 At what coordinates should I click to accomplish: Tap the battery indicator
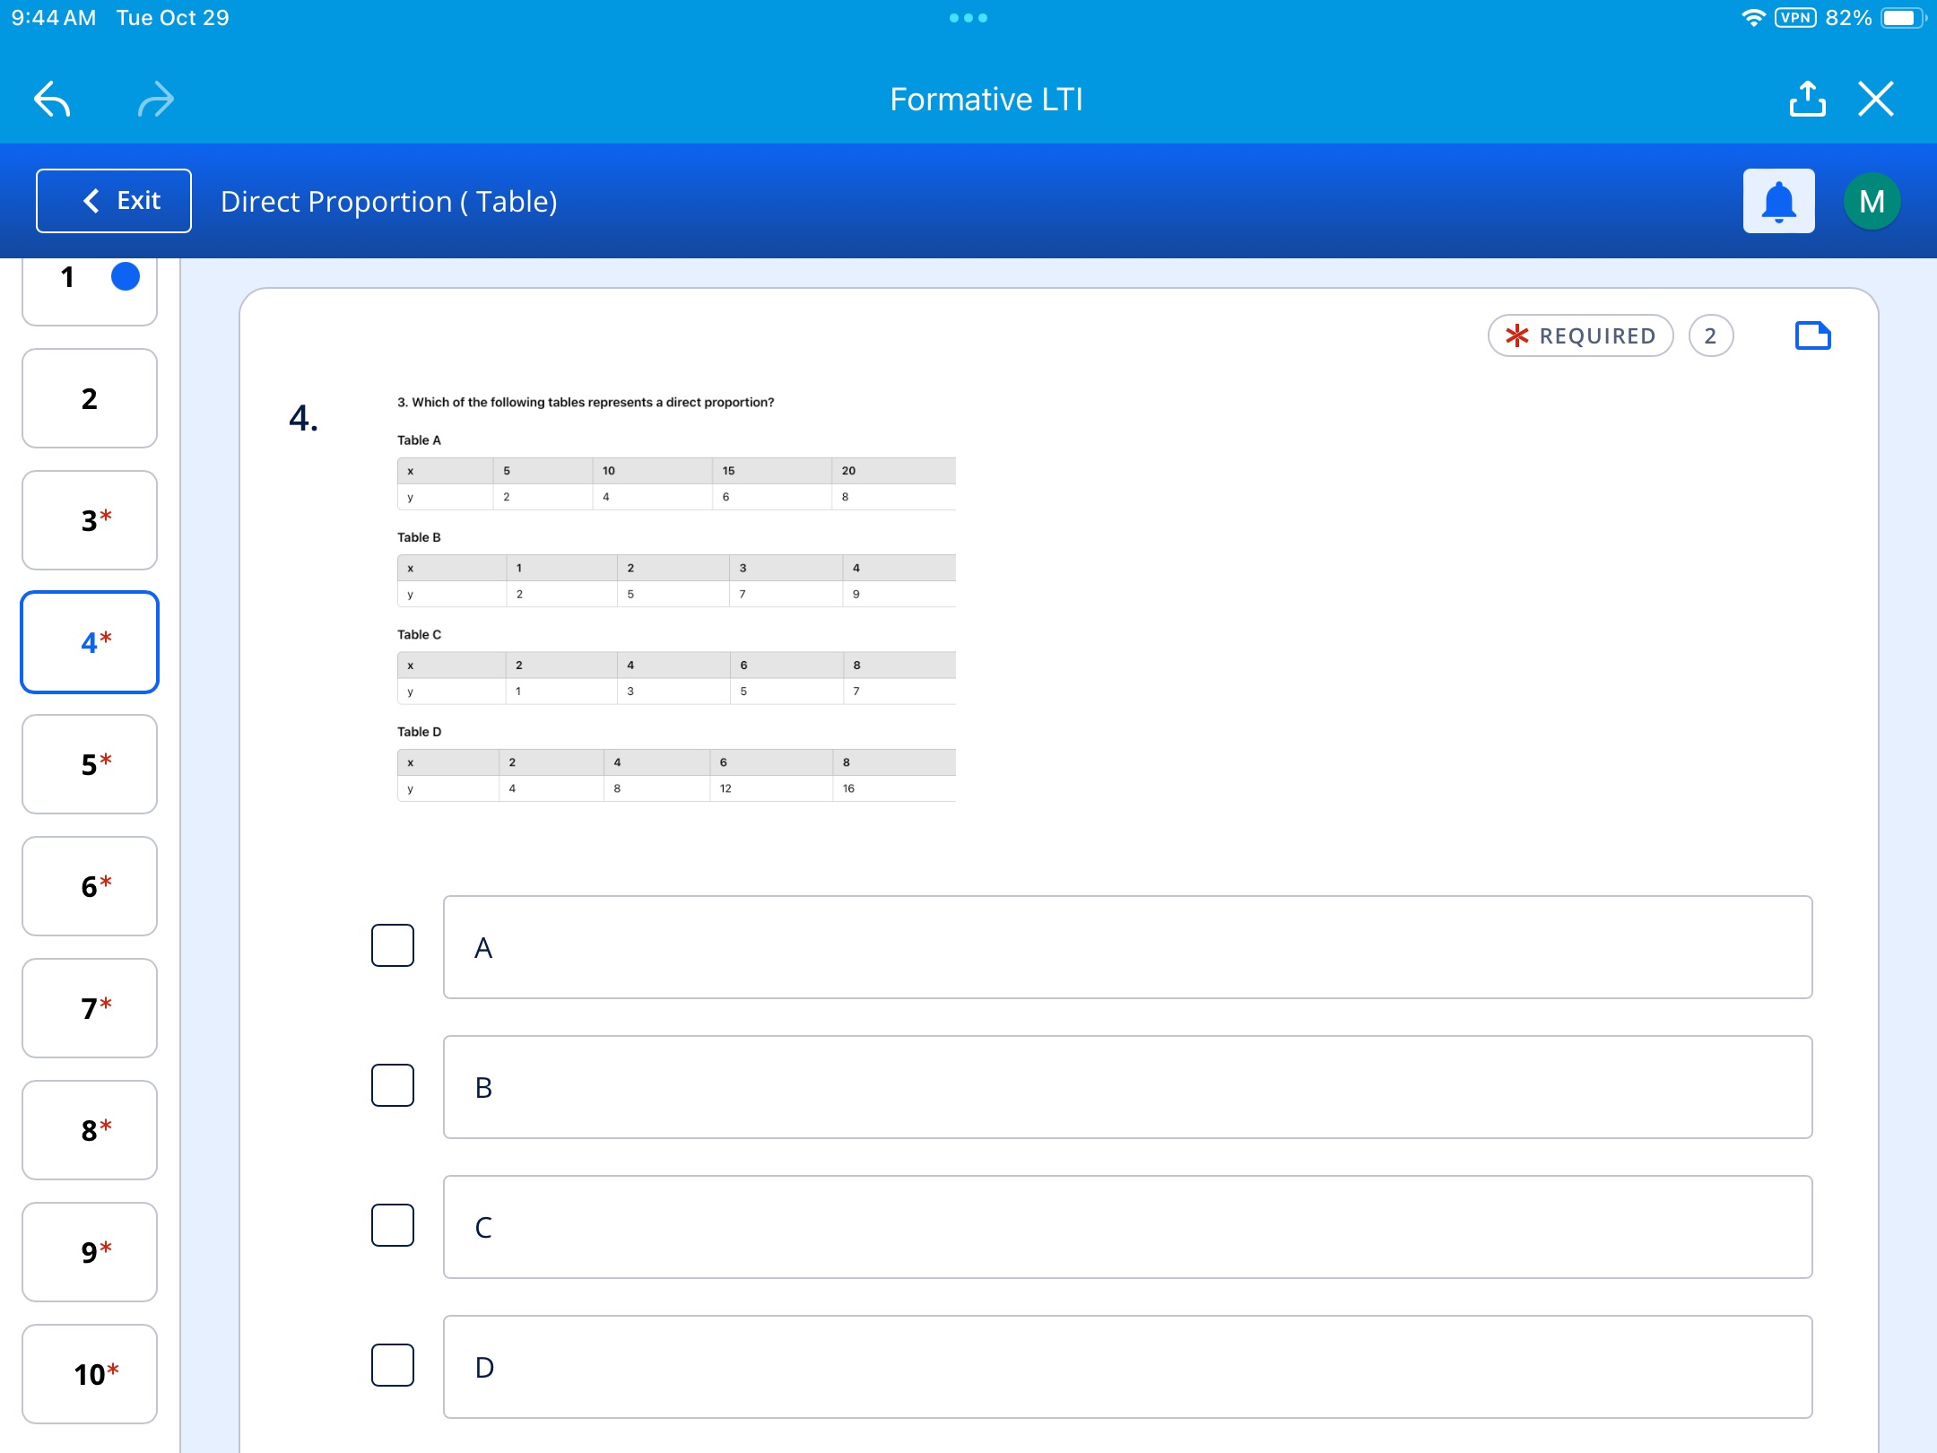(x=1903, y=18)
